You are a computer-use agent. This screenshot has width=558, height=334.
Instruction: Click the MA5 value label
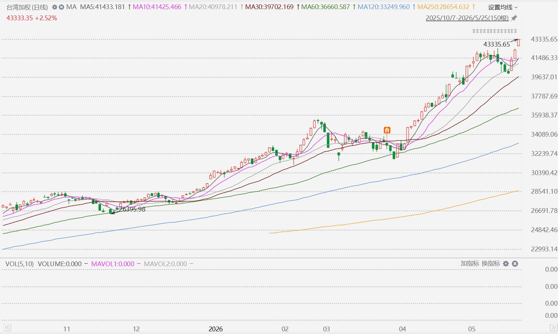102,7
